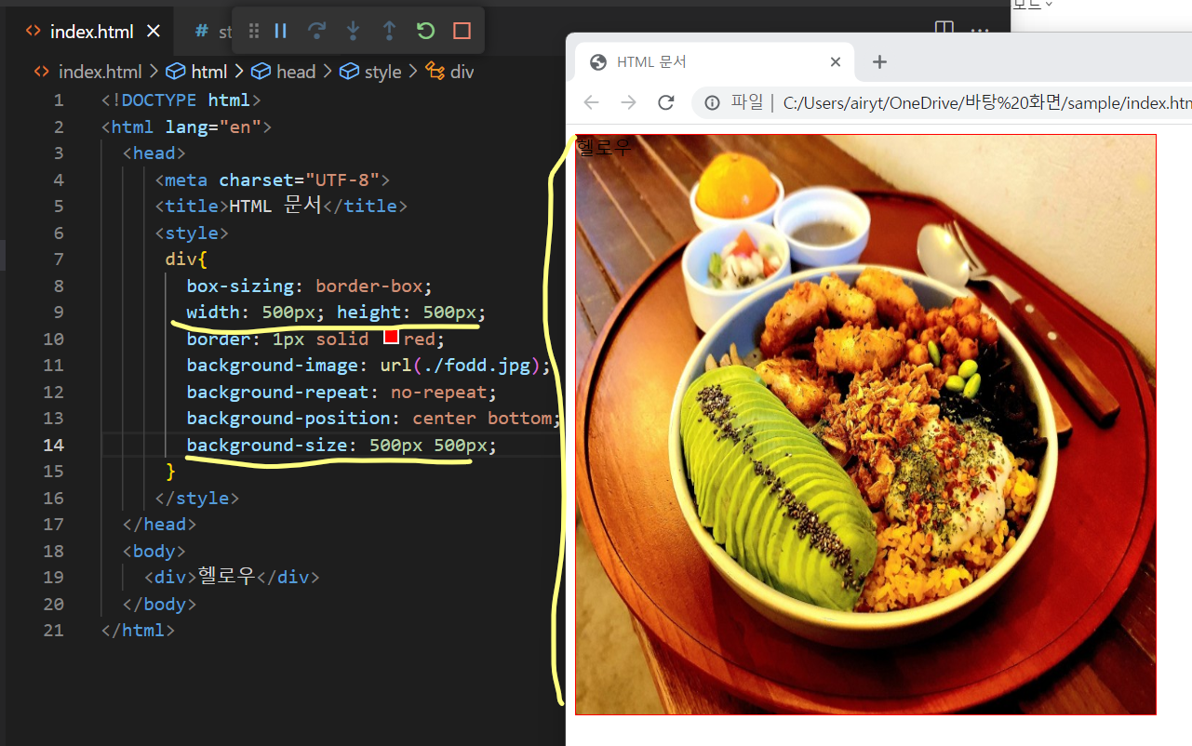
Task: Click the debug Step Into icon
Action: click(353, 31)
